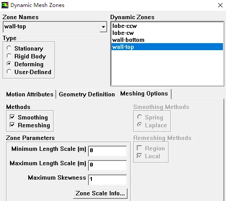Select highlighted wall-top dynamic zone
Viewport: 226px width, 201px height.
coord(167,47)
